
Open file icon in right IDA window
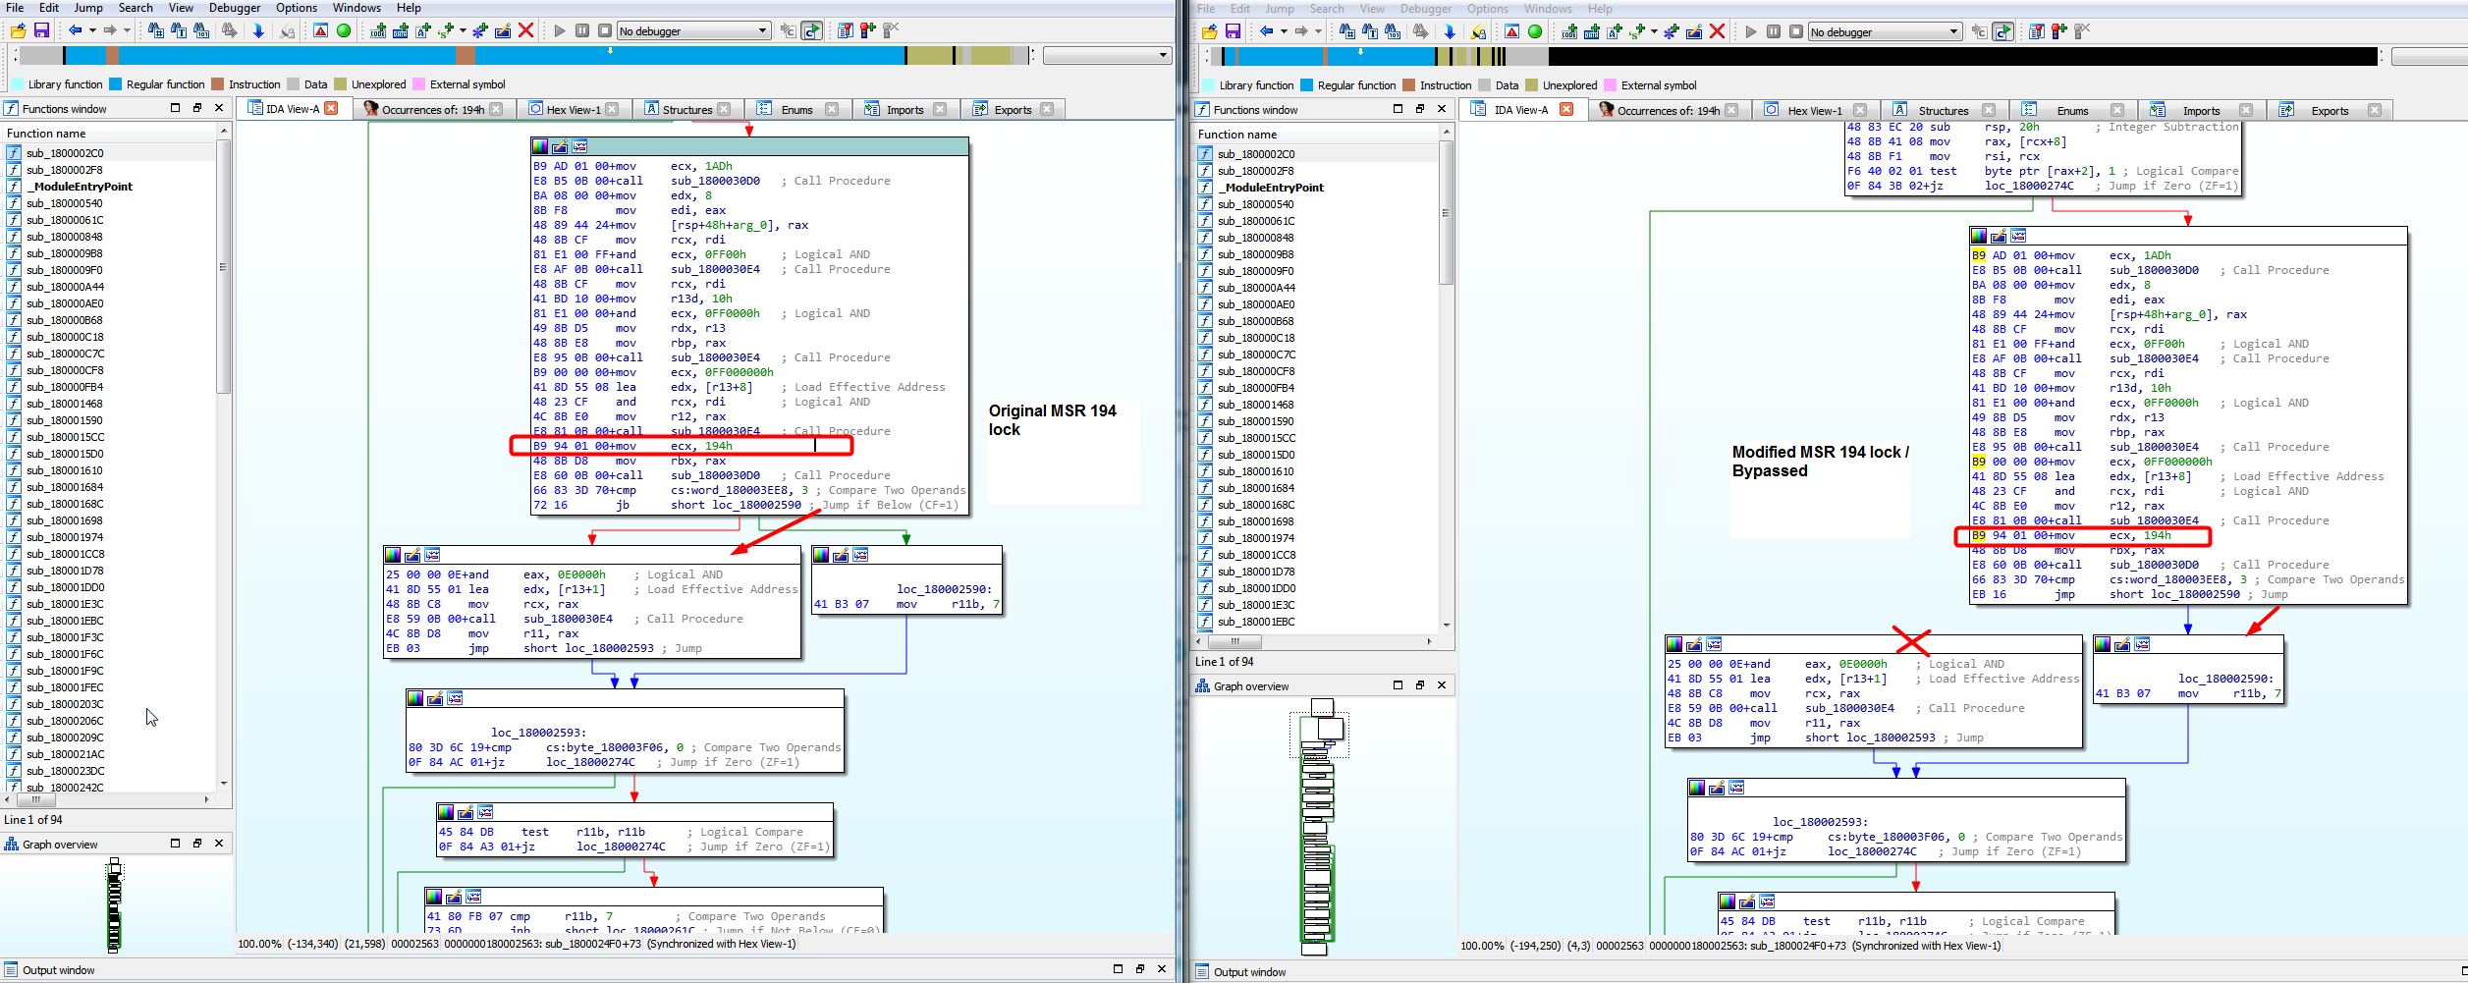coord(1209,31)
